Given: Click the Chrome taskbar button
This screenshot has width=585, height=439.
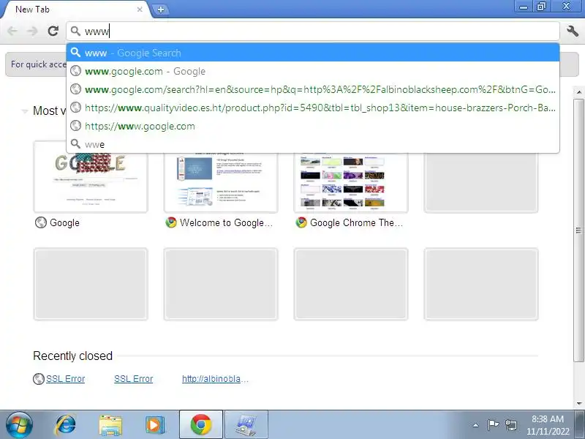Looking at the screenshot, I should 201,425.
